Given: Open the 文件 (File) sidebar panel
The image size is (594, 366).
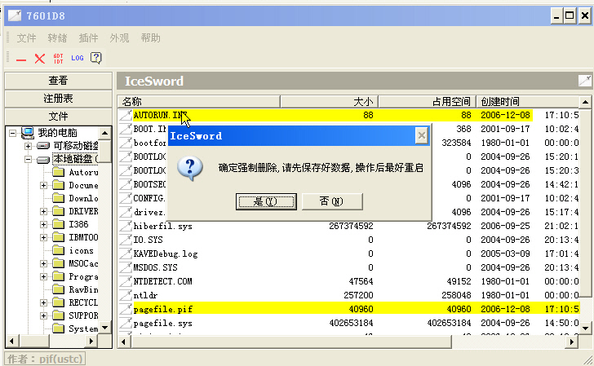Looking at the screenshot, I should (59, 117).
